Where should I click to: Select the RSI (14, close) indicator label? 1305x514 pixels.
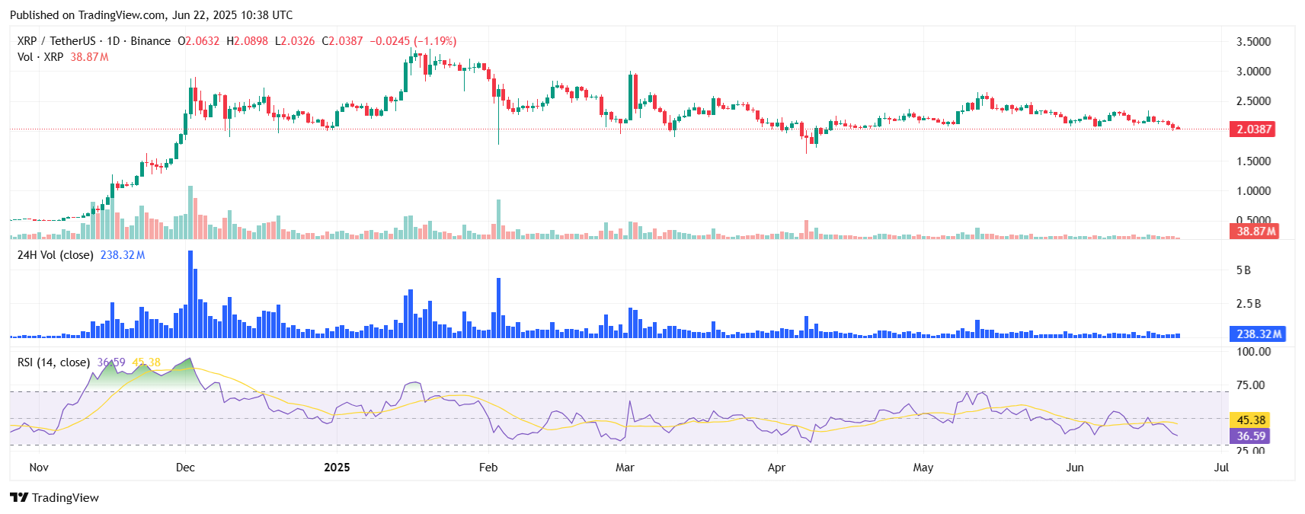point(53,362)
